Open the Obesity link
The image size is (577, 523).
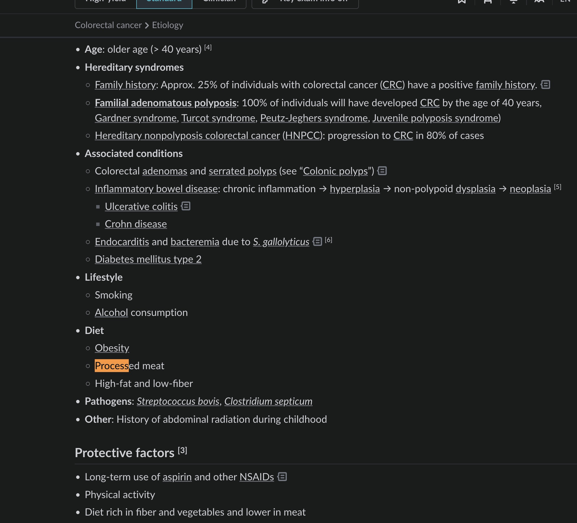pos(112,348)
